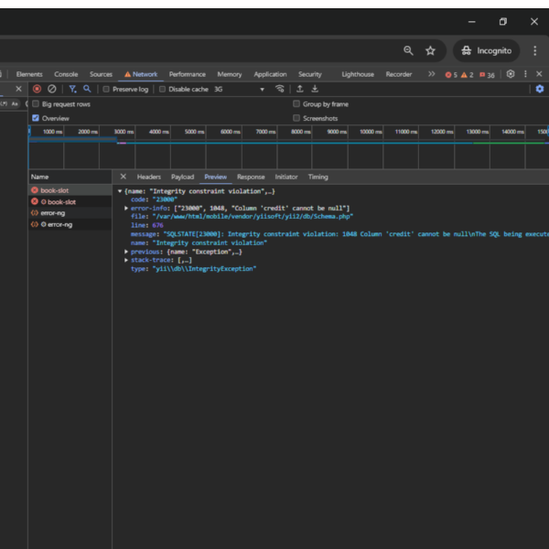Switch to the Memory tab
The image size is (549, 549).
coord(230,74)
